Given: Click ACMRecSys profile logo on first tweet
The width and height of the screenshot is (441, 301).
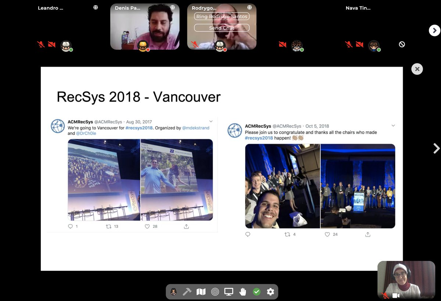Looking at the screenshot, I should point(58,126).
